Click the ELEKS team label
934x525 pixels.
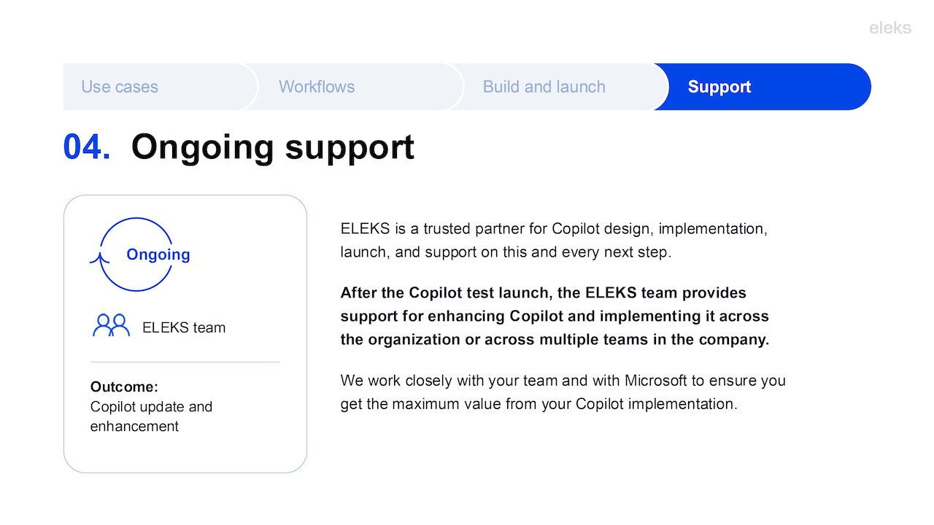point(184,327)
